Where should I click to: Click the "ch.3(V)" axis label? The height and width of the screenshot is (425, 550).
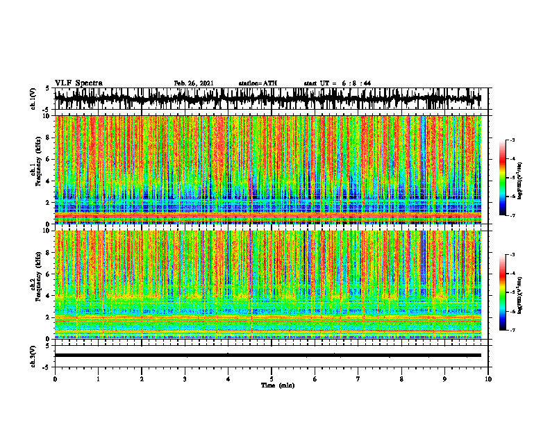(33, 356)
